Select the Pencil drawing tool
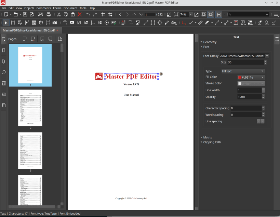The width and height of the screenshot is (280, 217). (166, 23)
